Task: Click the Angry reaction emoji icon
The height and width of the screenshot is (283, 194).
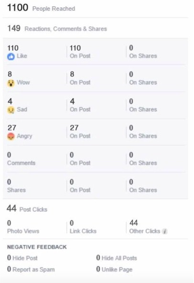Action: [x=11, y=136]
